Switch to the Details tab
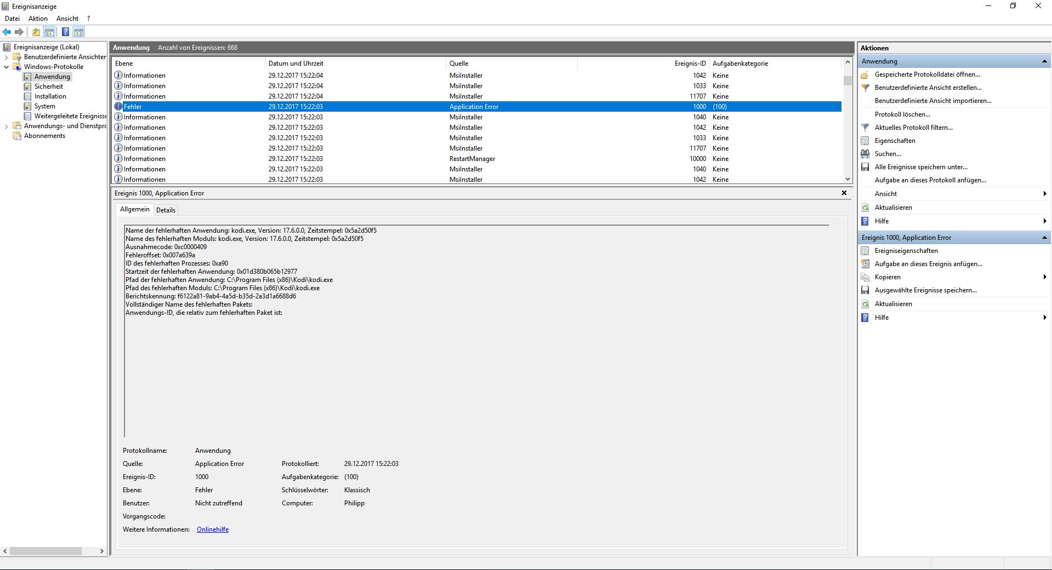Screen dimensions: 1052x570 coord(166,210)
